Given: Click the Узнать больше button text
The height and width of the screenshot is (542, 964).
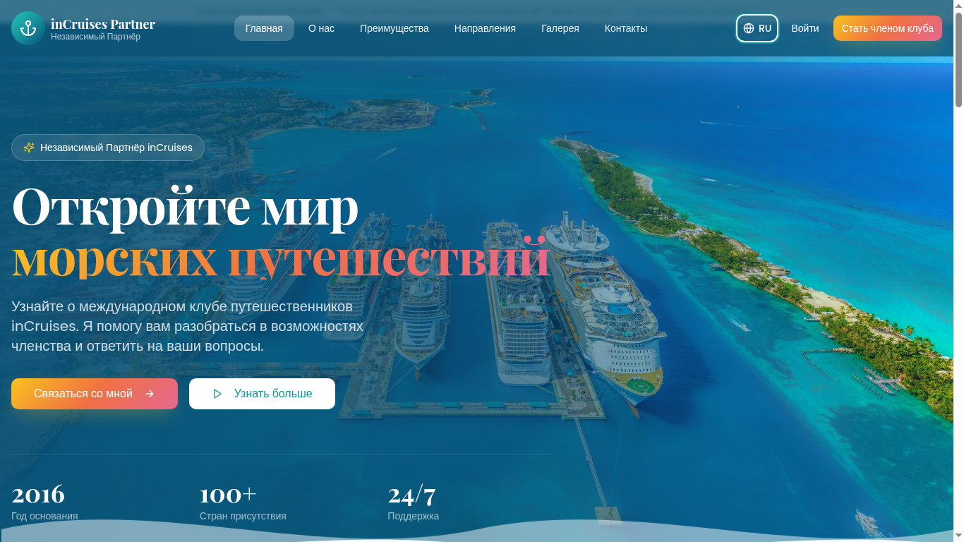Looking at the screenshot, I should (x=273, y=394).
